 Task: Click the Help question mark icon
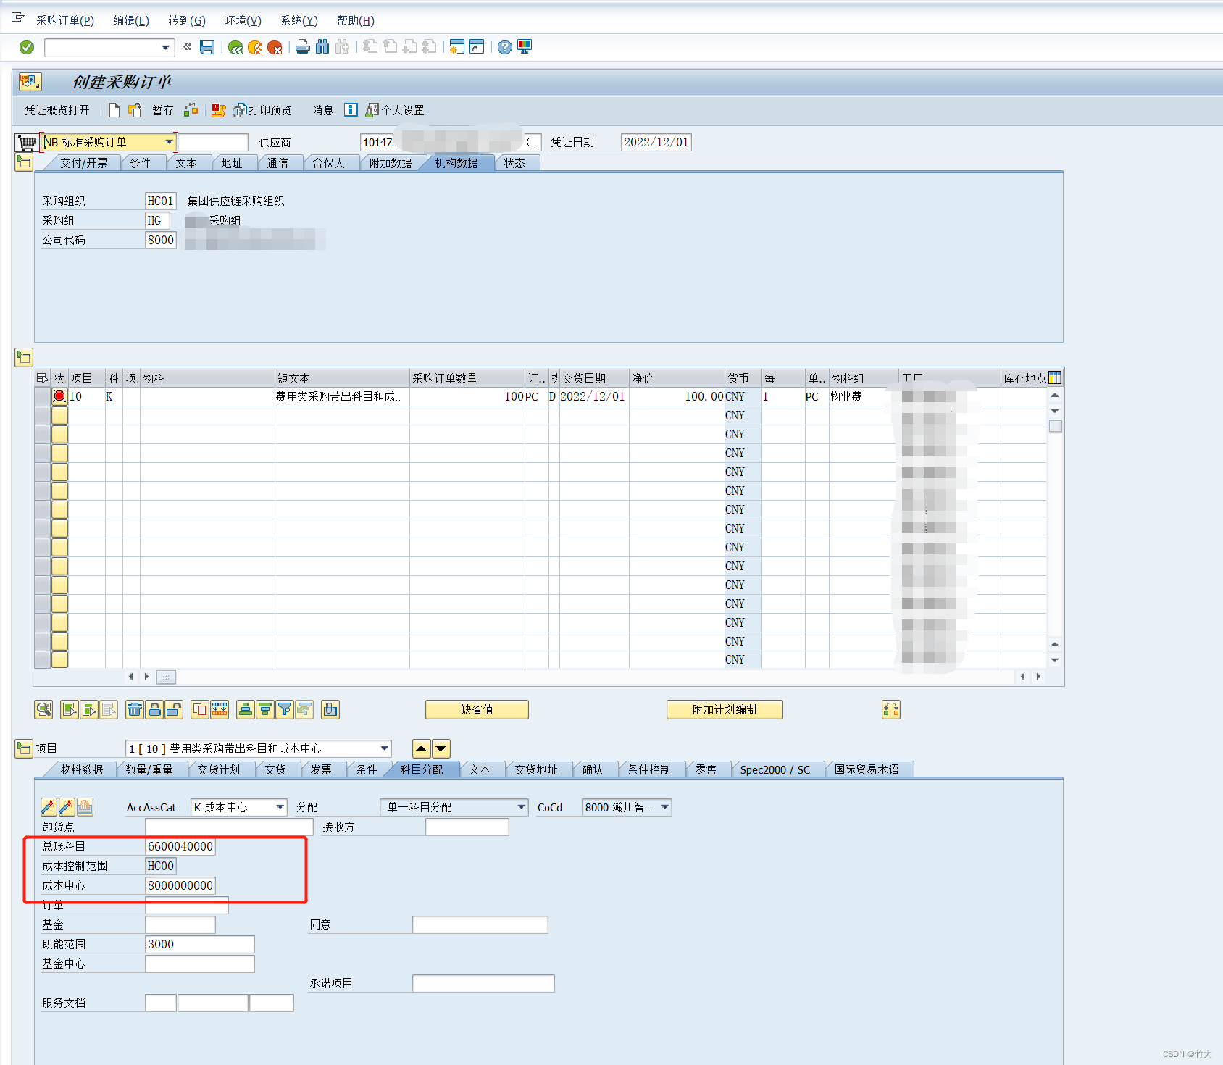(x=505, y=47)
